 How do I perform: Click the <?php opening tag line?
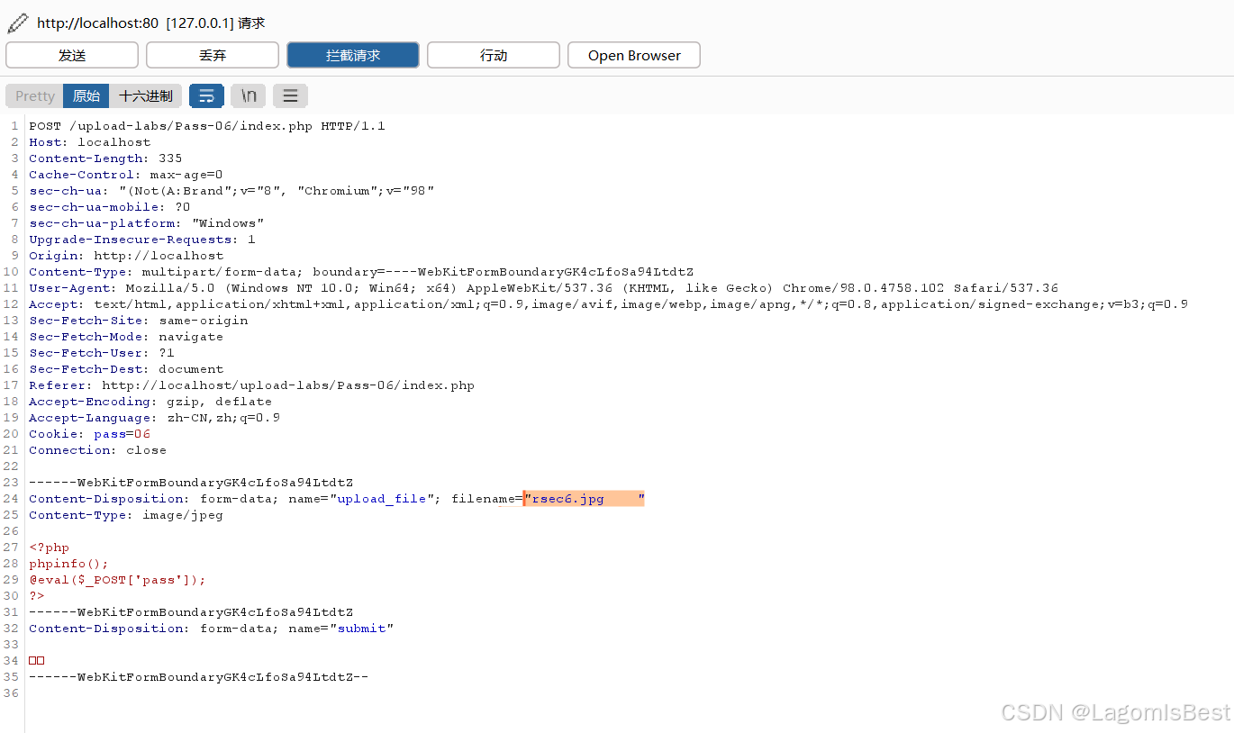(x=49, y=547)
